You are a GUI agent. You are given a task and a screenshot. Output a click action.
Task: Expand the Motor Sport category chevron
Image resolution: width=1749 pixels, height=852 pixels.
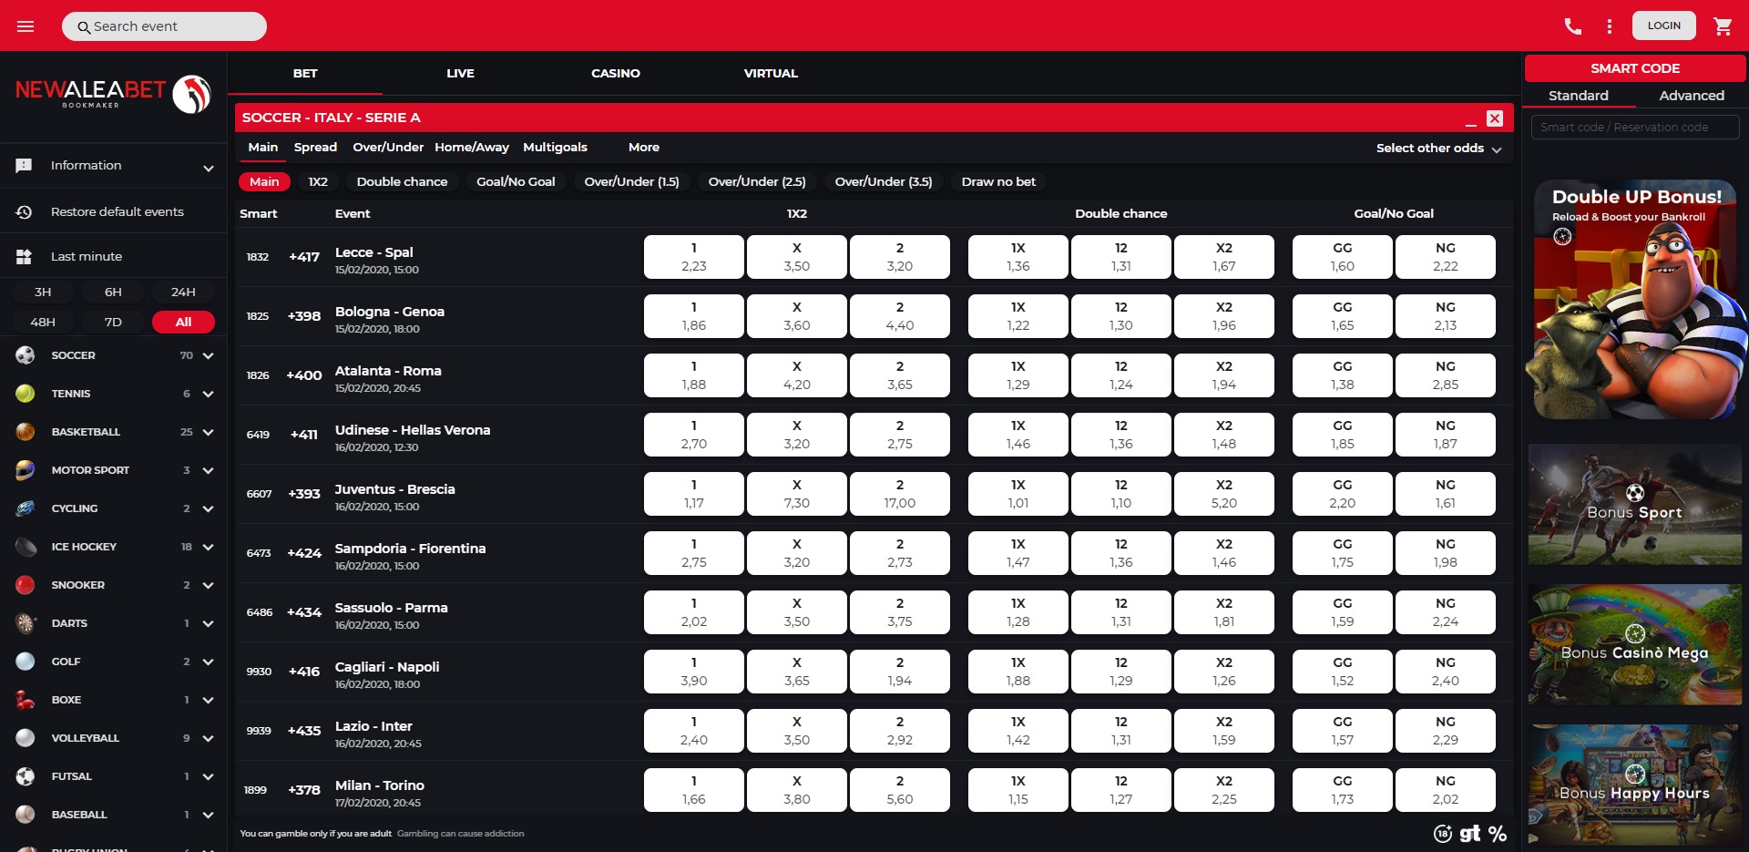(x=208, y=471)
